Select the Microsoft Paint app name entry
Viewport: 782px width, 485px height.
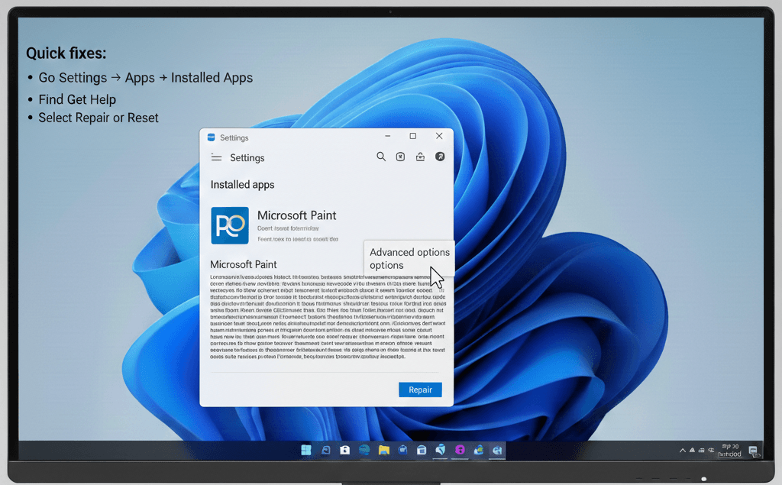(x=296, y=215)
